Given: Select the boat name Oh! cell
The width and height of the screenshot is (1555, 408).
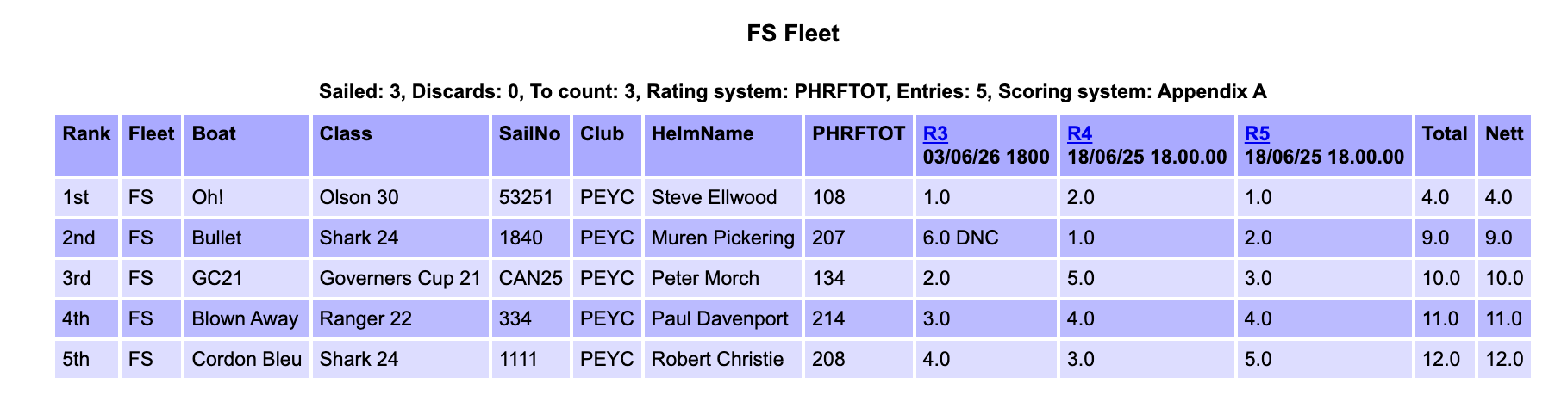Looking at the screenshot, I should point(247,197).
